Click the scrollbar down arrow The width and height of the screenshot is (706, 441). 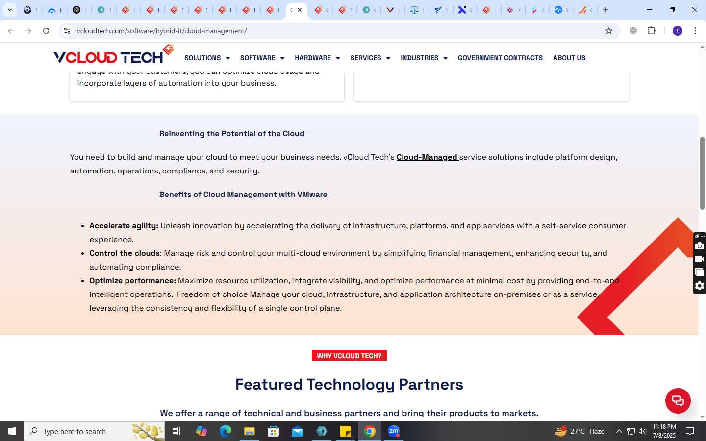pos(702,416)
